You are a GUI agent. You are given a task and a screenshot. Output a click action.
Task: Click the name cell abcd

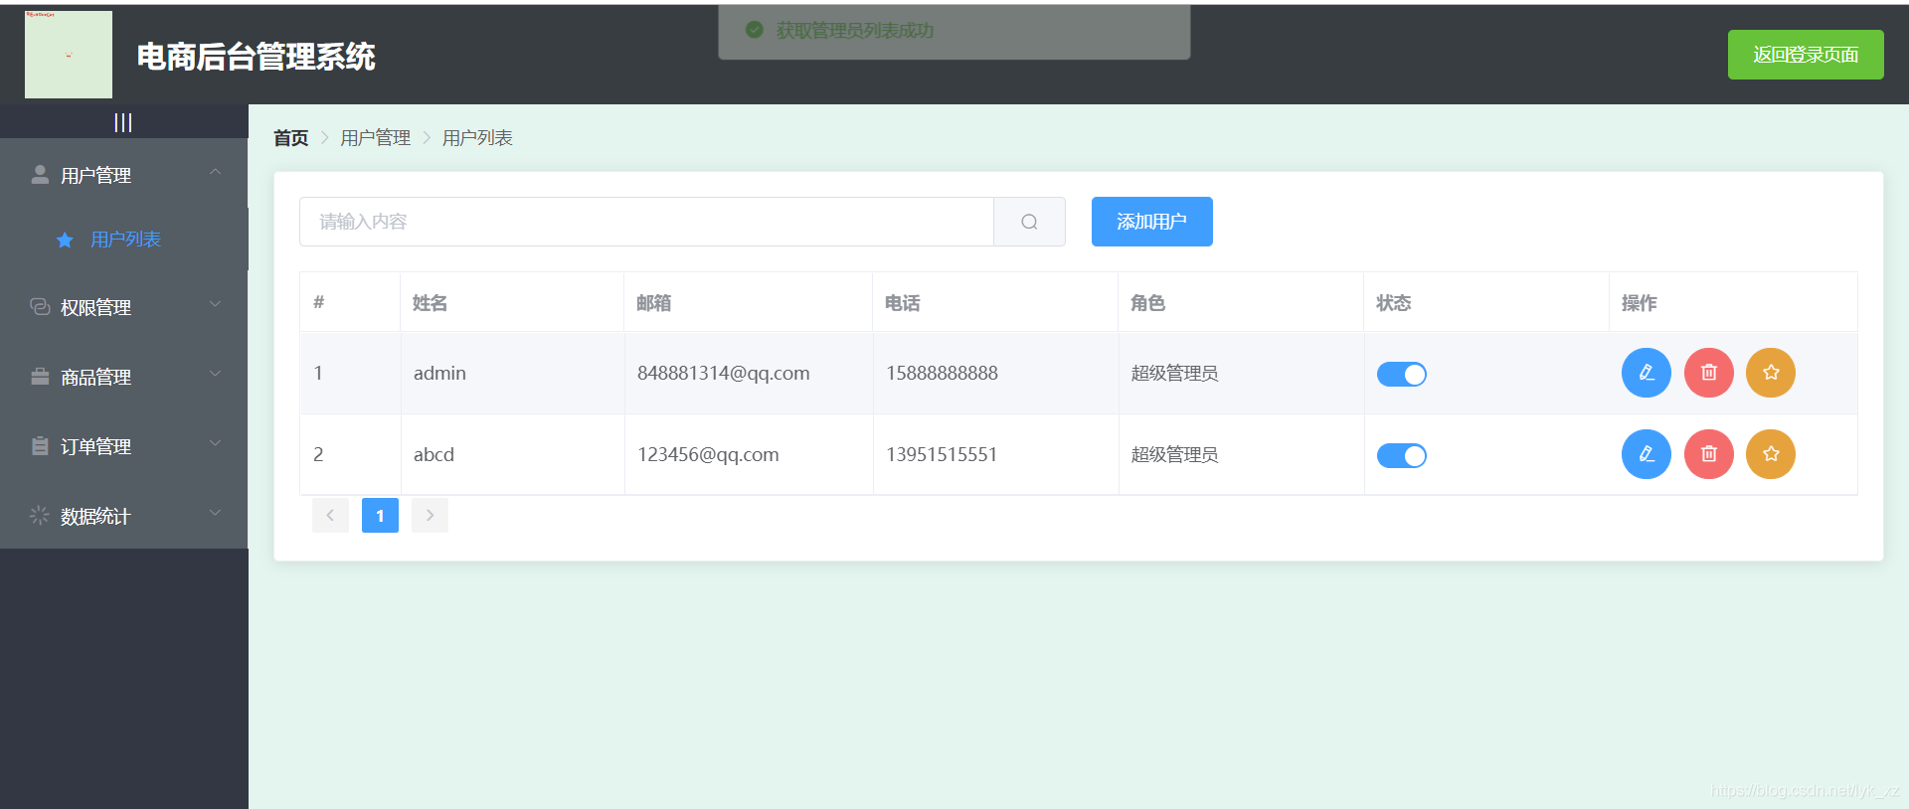434,454
